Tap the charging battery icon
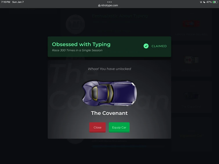219x164 pixels. 215,2
